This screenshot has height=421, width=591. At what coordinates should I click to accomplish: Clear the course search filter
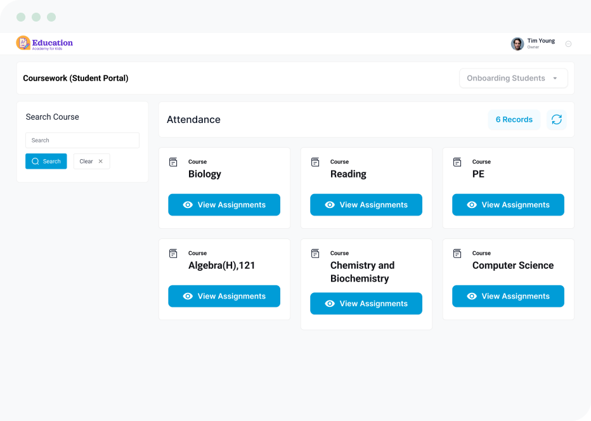point(91,162)
